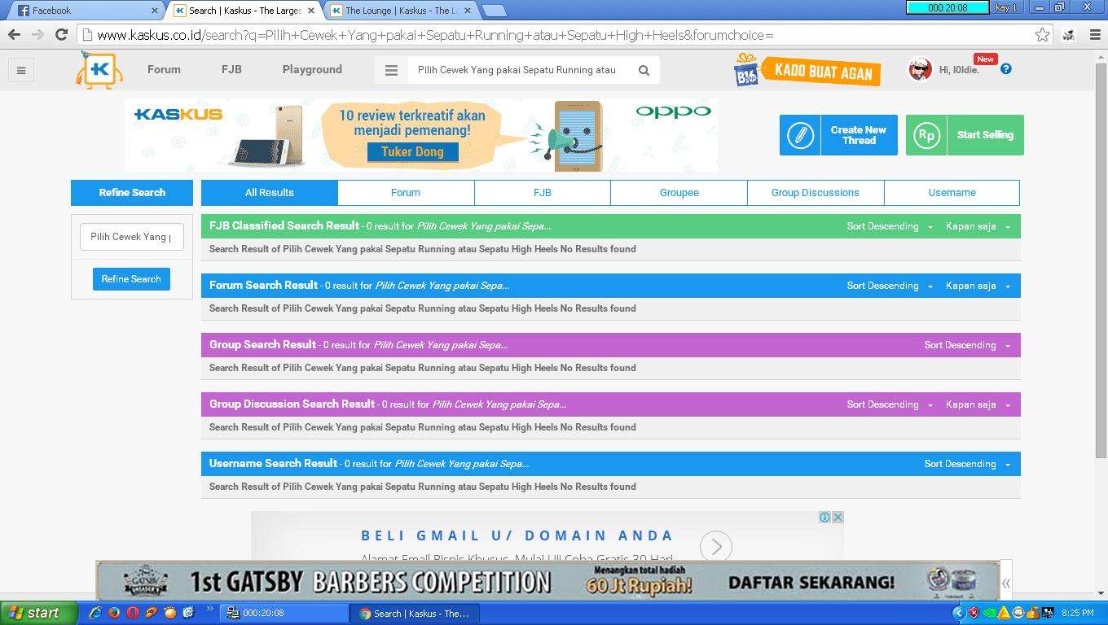Bookmark this page with the star icon
Viewport: 1108px width, 625px height.
coord(1042,34)
